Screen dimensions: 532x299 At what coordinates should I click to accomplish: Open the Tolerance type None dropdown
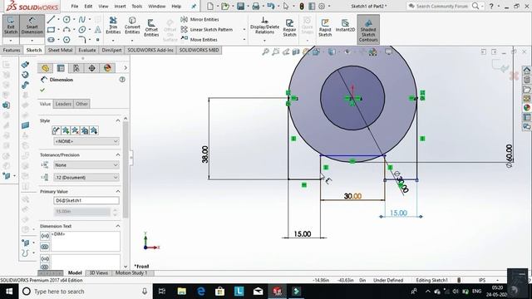tap(86, 165)
